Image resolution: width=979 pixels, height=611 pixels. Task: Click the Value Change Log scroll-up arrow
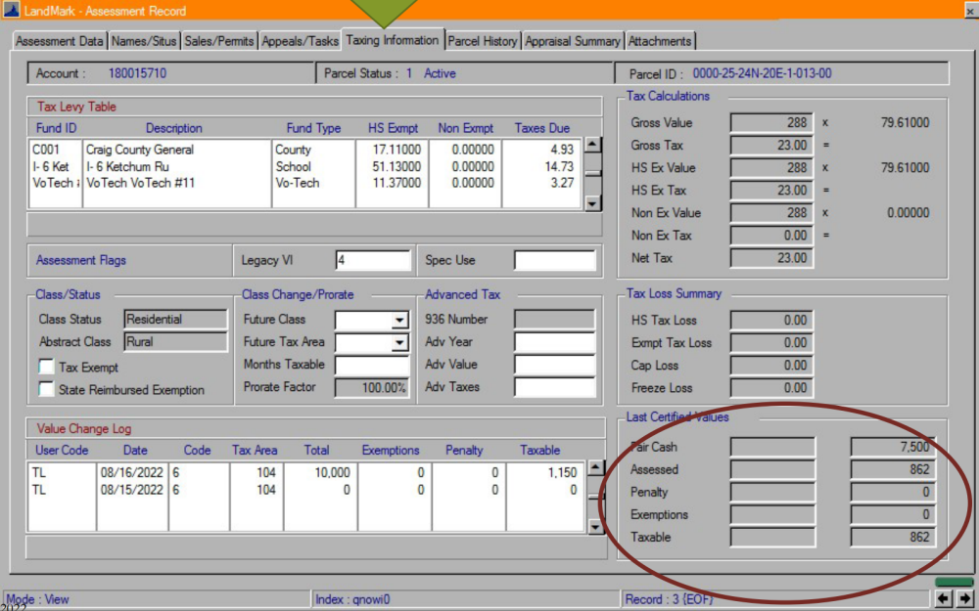[x=597, y=465]
